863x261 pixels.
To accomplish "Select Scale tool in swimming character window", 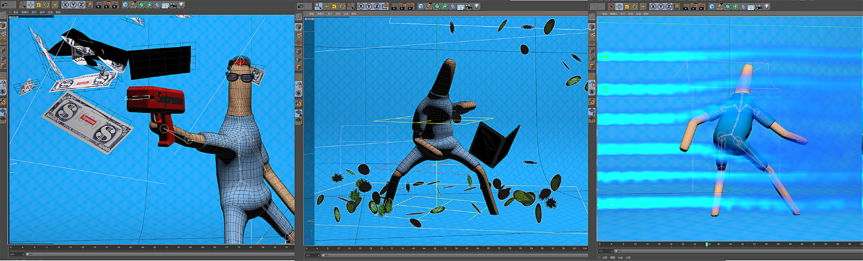I will pos(627,7).
